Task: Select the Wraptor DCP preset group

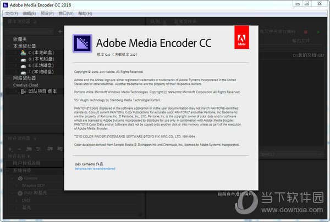Action: (33, 186)
